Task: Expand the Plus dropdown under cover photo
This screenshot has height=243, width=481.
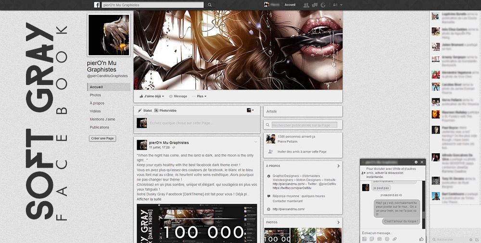Action: point(199,96)
